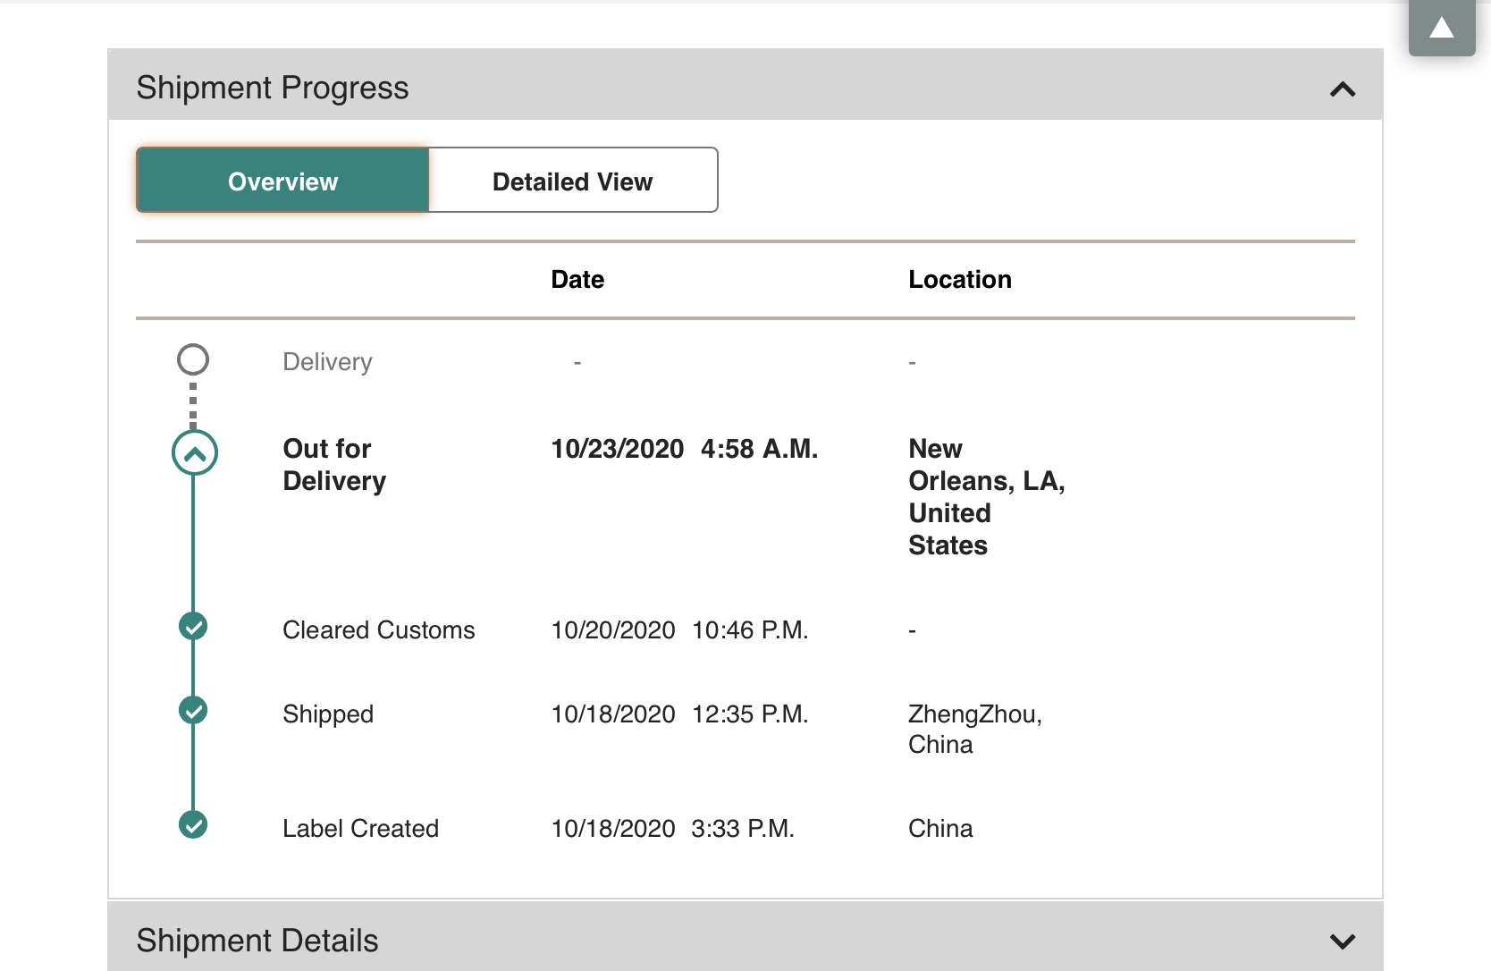This screenshot has height=971, width=1491.
Task: Click the Date column header
Action: point(577,280)
